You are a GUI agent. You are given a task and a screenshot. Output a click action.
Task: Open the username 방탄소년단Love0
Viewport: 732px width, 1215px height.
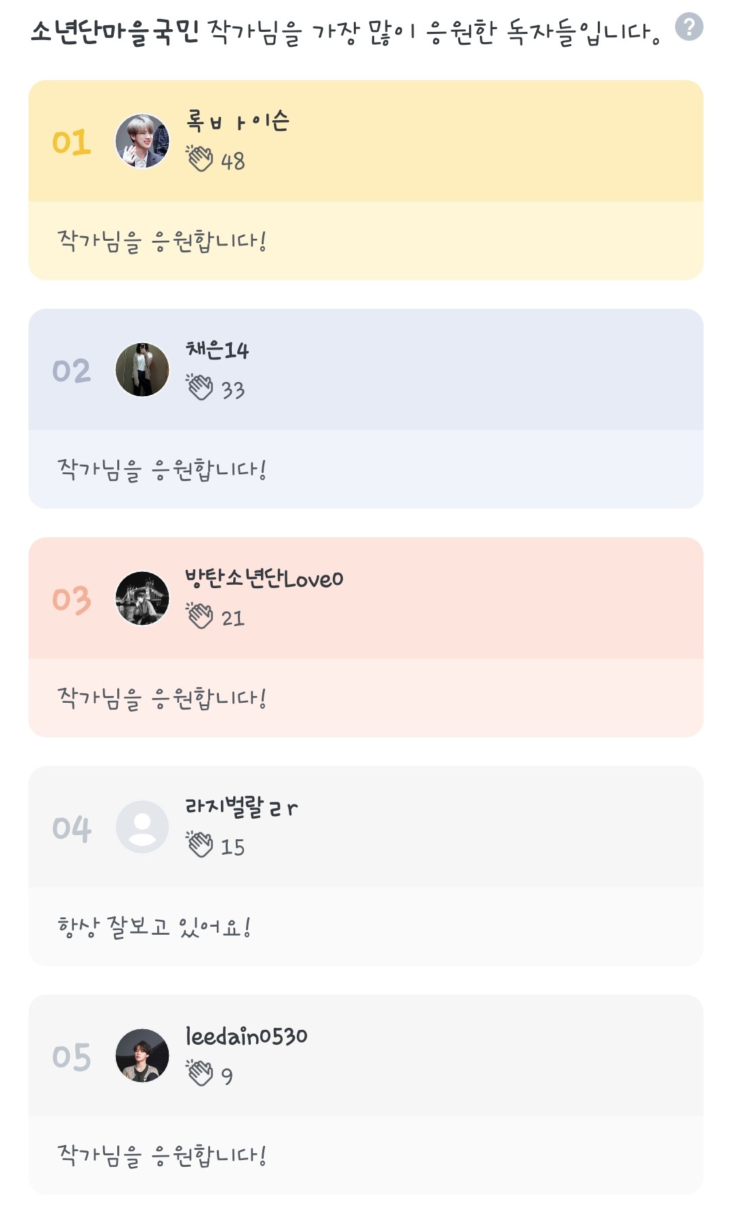click(264, 579)
